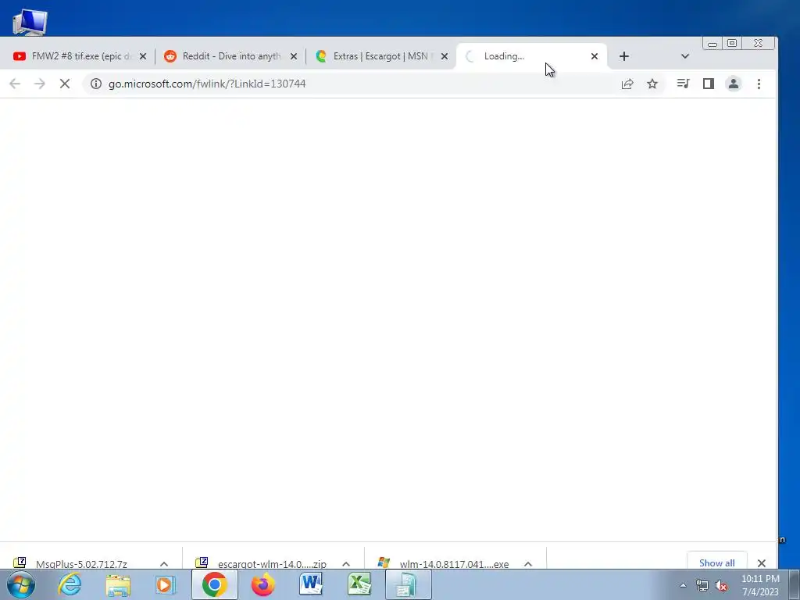Viewport: 800px width, 600px height.
Task: Show all downloads
Action: tap(717, 562)
